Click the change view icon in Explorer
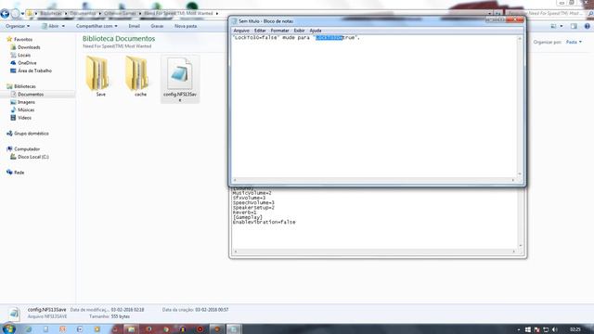Screen dimensions: 594x334 (553, 26)
